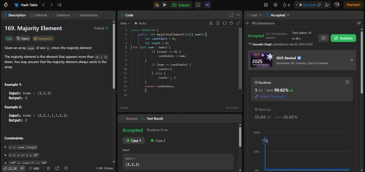Viewport: 365px width, 172px height.
Task: Click the format code icon
Action: pos(211,23)
